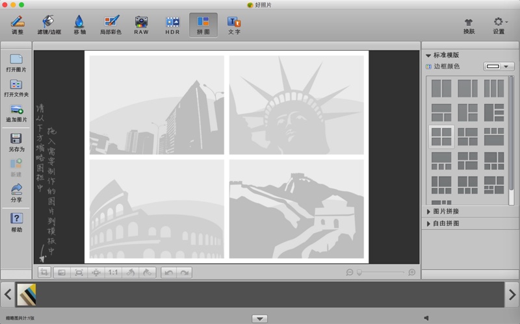520x324 pixels.
Task: Click the striped thumbnail in filmstrip
Action: coord(27,294)
